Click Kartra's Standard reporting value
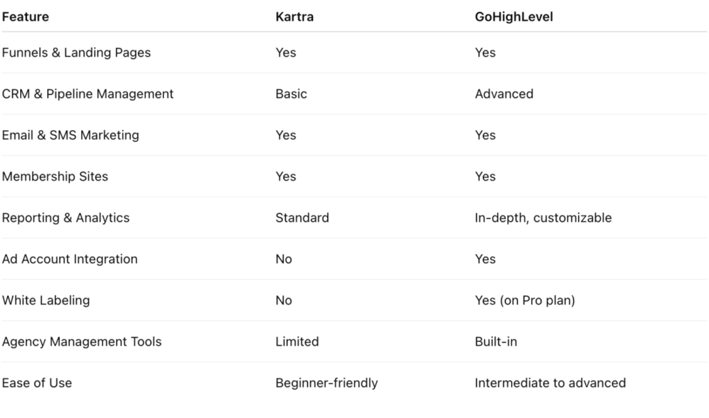The height and width of the screenshot is (418, 709). [302, 217]
